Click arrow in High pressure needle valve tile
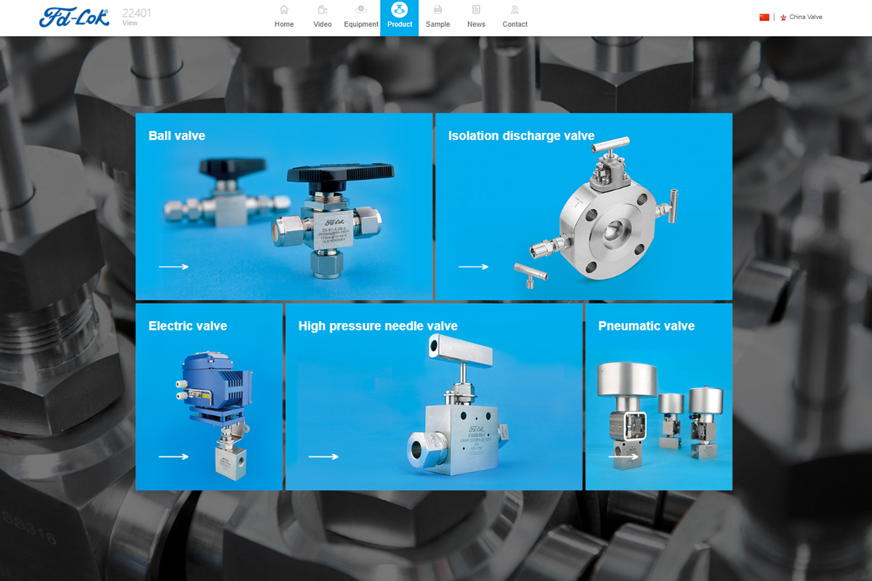 (x=323, y=457)
